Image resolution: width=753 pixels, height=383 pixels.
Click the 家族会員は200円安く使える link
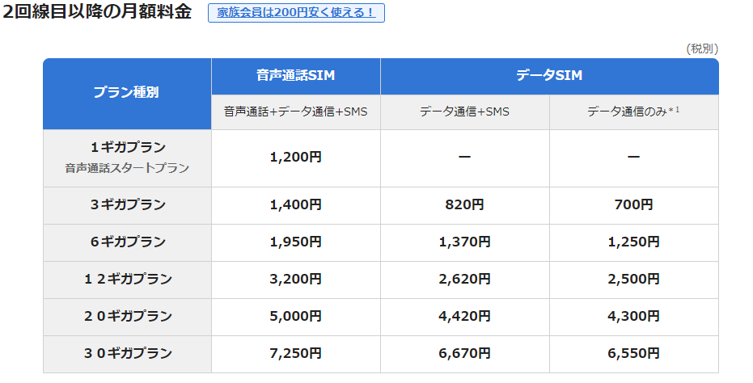pos(296,13)
